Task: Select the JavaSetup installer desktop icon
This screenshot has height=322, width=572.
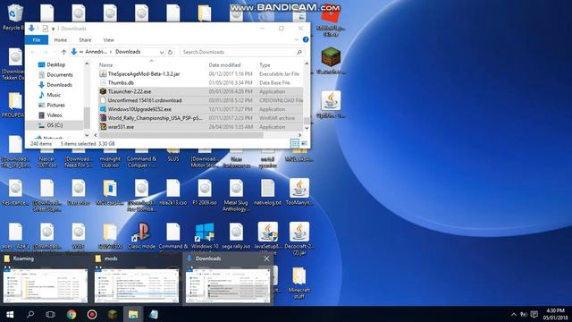Action: (x=268, y=237)
